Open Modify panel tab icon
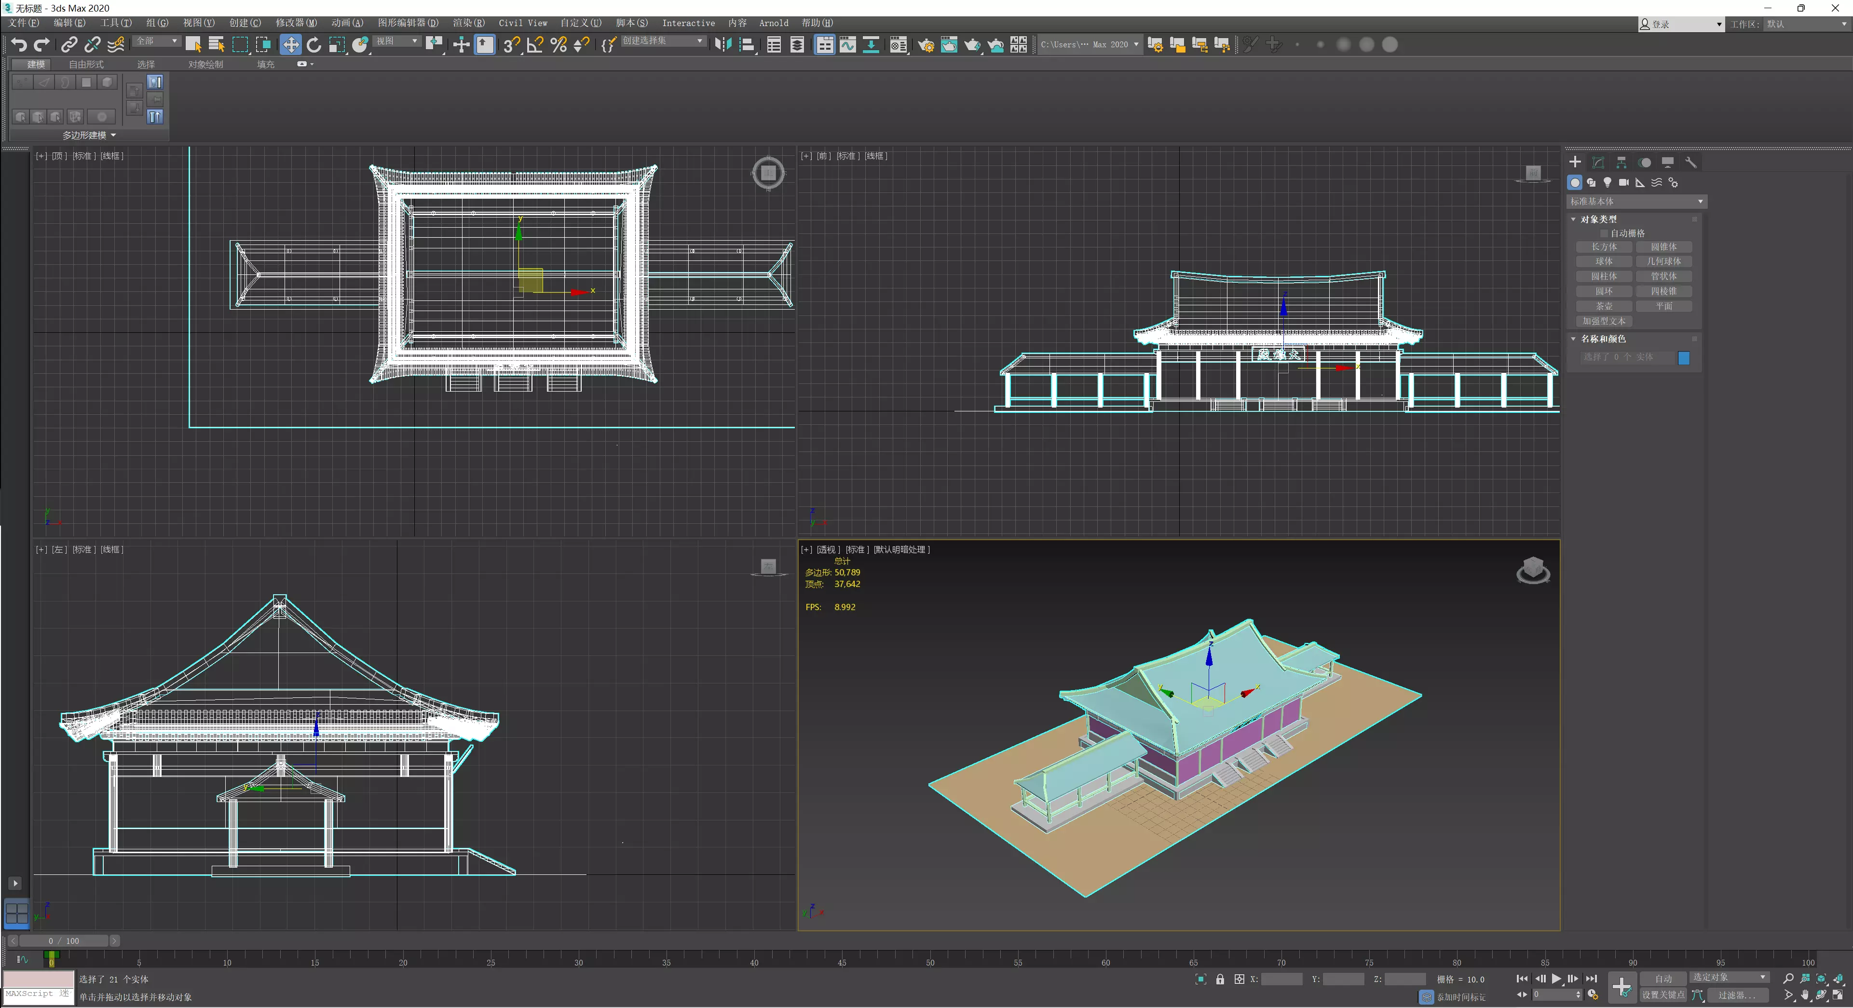This screenshot has height=1008, width=1853. [1598, 163]
